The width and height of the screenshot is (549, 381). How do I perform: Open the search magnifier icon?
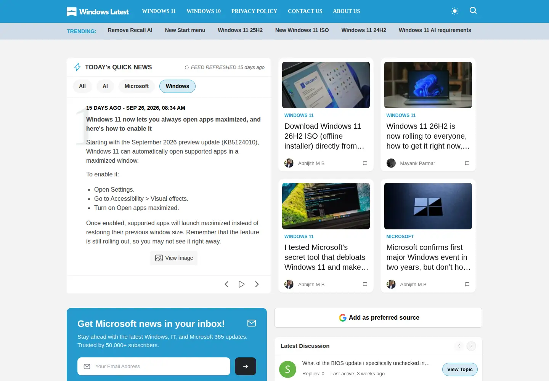[473, 11]
